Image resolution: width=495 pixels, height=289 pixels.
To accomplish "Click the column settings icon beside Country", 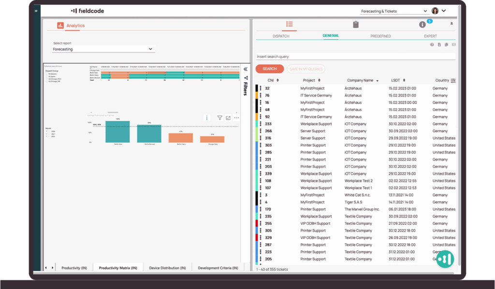I will tap(453, 81).
